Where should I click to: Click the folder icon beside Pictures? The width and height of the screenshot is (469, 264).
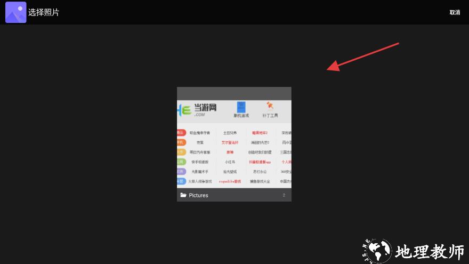pyautogui.click(x=183, y=195)
